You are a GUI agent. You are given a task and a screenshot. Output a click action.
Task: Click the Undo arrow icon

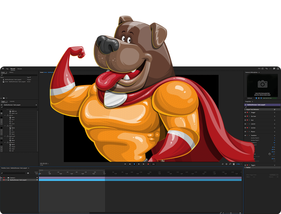266,69
